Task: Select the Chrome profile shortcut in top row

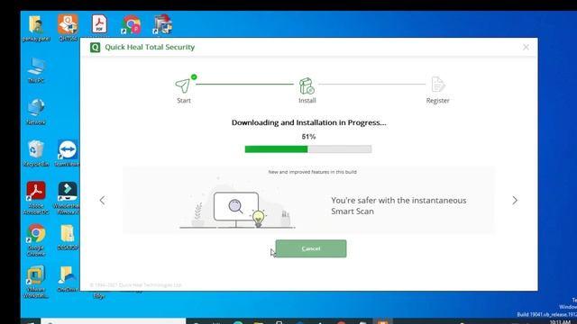Action: click(x=131, y=24)
